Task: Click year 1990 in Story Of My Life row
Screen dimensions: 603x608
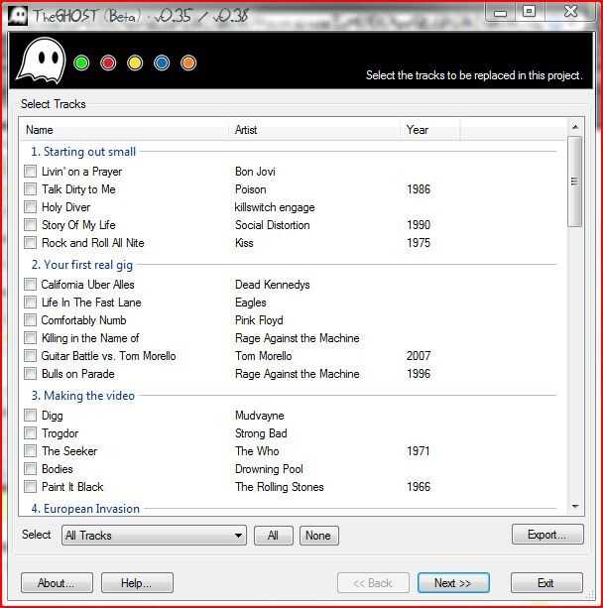Action: coord(419,225)
